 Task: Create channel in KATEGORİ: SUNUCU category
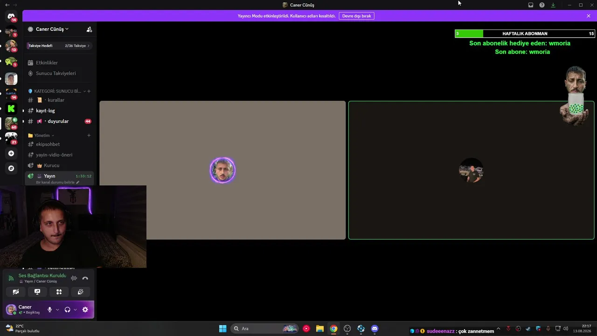pos(89,91)
